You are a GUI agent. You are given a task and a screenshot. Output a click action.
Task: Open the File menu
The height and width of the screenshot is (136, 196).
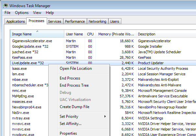click(x=7, y=13)
